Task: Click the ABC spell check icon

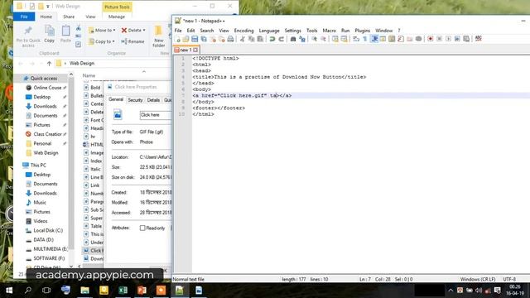Action: tap(479, 39)
